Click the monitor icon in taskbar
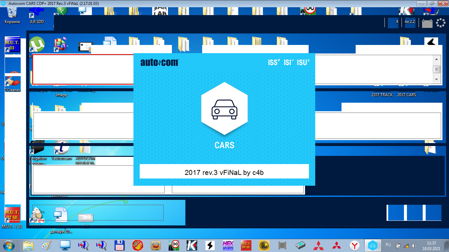Screen dimensions: 449x252 (x=65, y=245)
